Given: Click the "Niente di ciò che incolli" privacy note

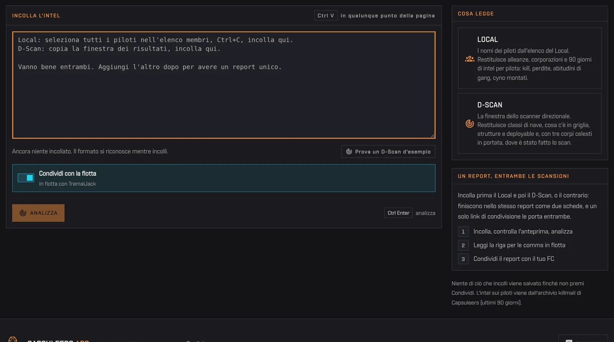Looking at the screenshot, I should click(518, 293).
